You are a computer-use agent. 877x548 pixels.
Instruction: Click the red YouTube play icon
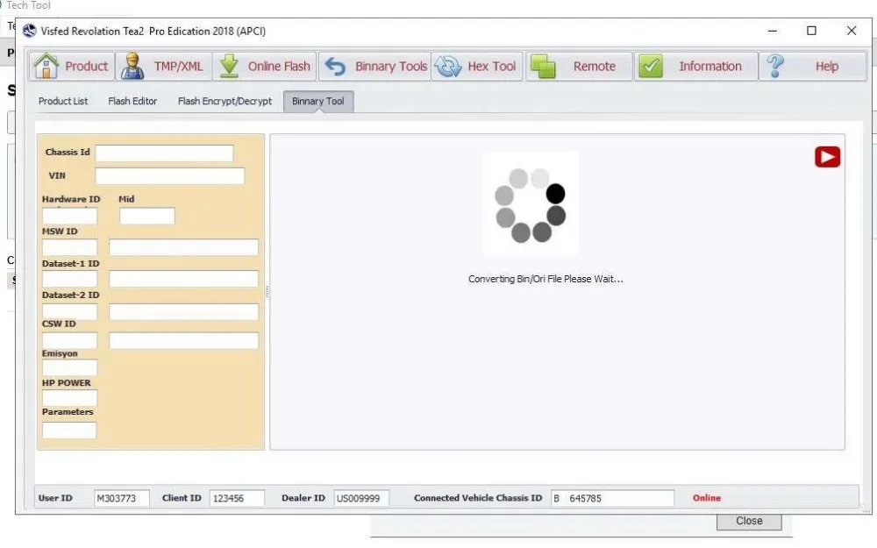(x=827, y=157)
